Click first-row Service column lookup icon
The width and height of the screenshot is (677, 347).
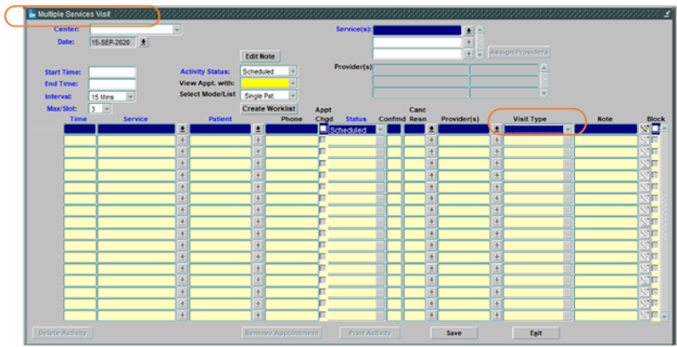181,129
